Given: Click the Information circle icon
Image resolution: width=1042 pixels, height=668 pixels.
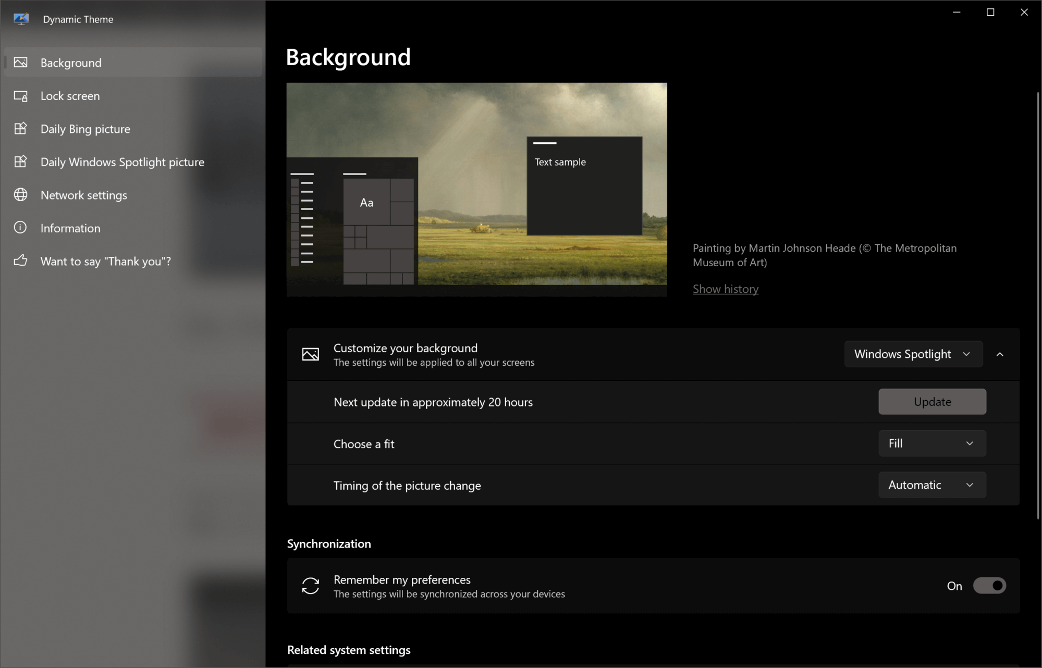Looking at the screenshot, I should [x=20, y=228].
